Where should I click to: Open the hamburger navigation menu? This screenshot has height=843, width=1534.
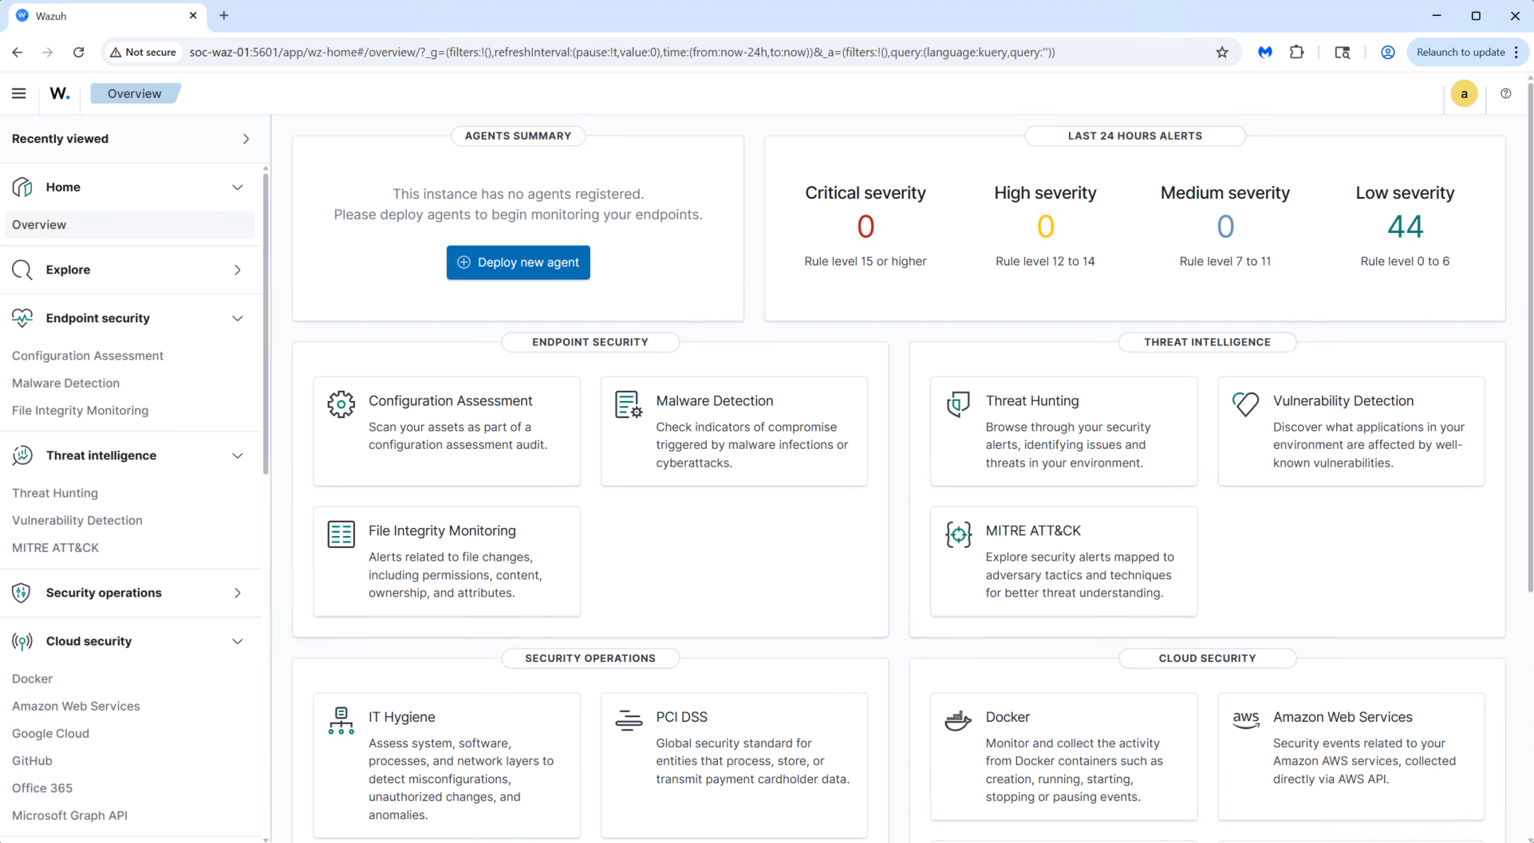tap(19, 93)
